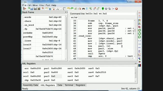The width and height of the screenshot is (163, 91).
Task: Switch to the Assembly Data tab
Action: coord(30,85)
